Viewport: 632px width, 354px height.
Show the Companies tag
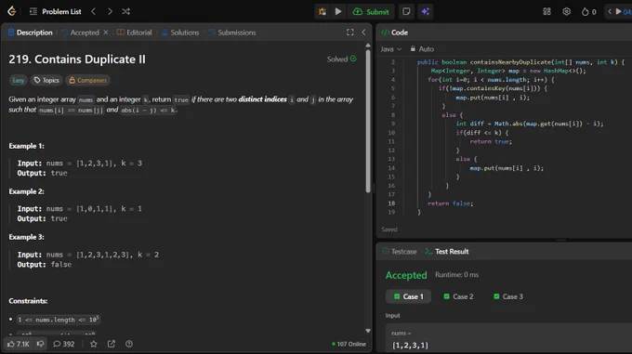88,80
